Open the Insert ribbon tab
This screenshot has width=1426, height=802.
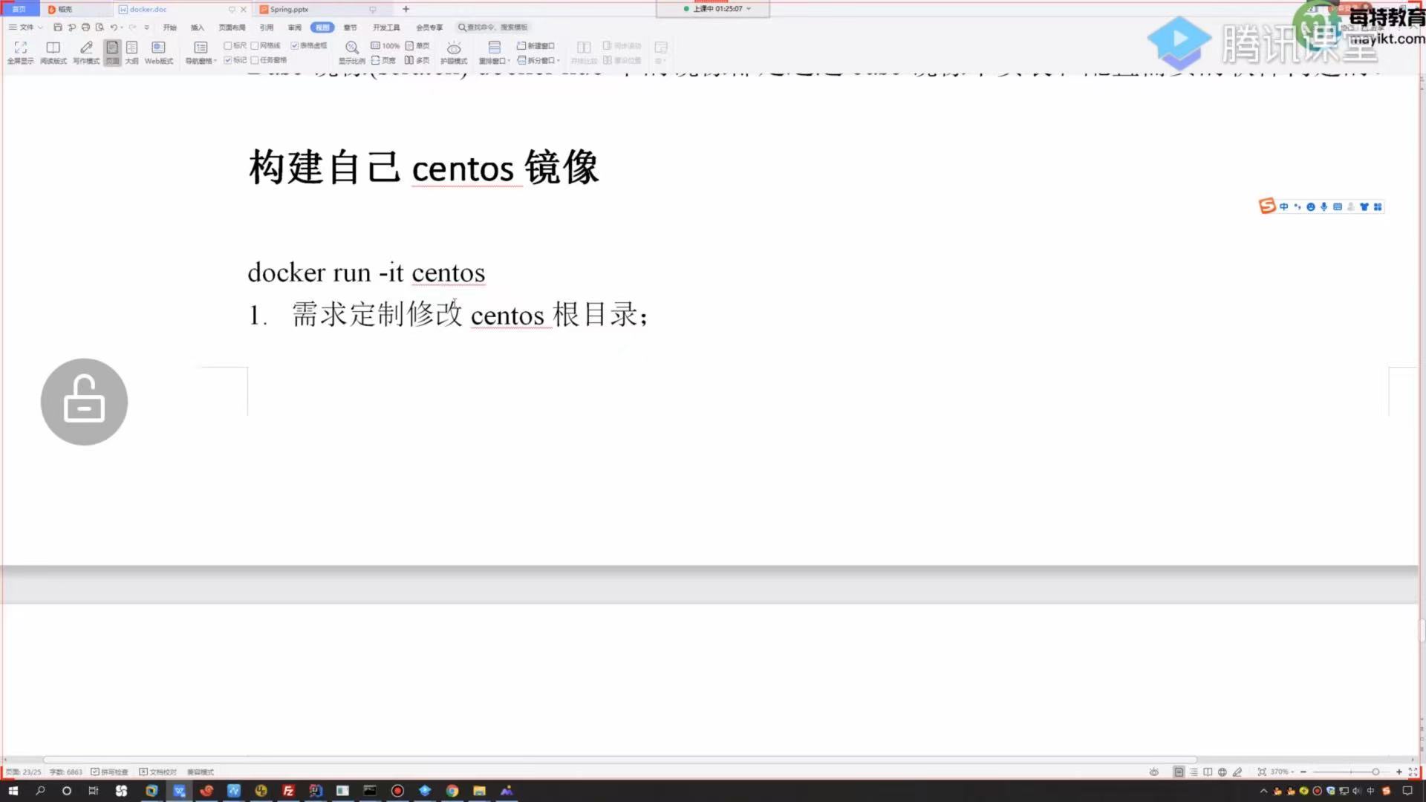tap(197, 27)
